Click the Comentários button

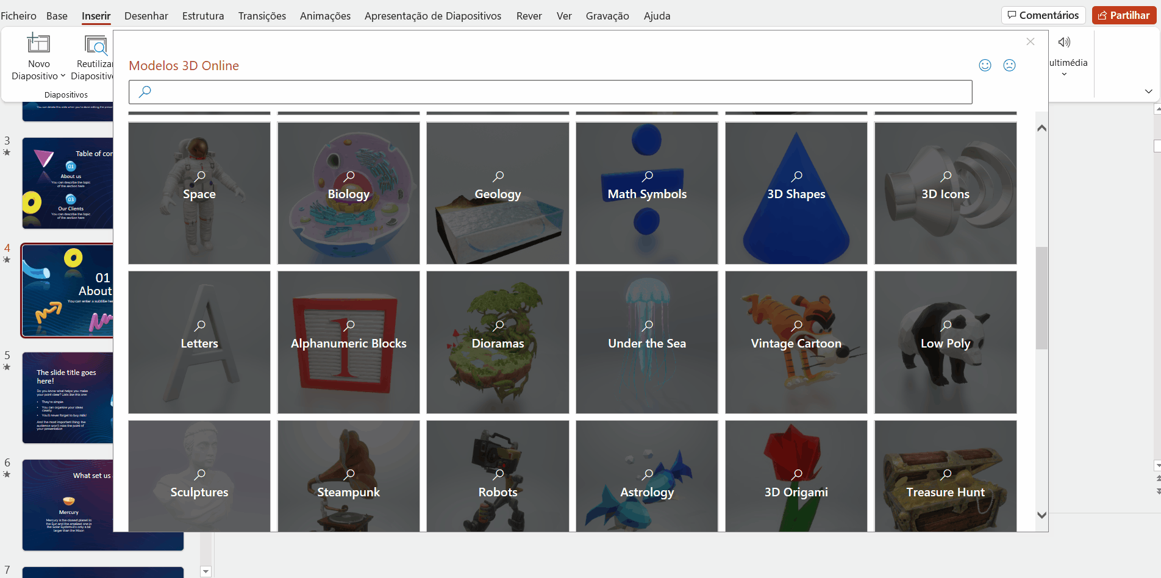pyautogui.click(x=1043, y=15)
